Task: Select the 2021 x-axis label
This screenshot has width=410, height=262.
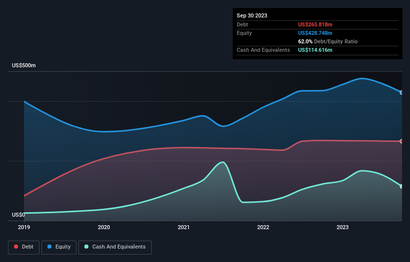Action: click(x=184, y=227)
